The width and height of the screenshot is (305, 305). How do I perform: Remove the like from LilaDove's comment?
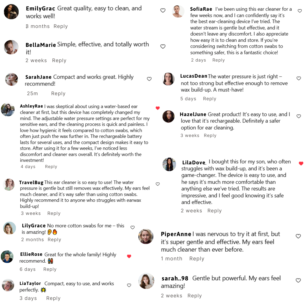pos(301,164)
